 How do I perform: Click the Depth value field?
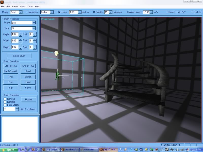[15, 47]
